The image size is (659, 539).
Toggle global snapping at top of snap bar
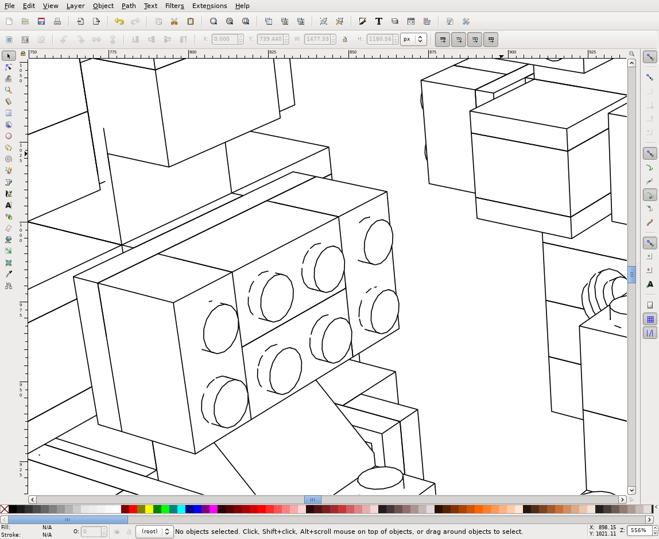650,57
